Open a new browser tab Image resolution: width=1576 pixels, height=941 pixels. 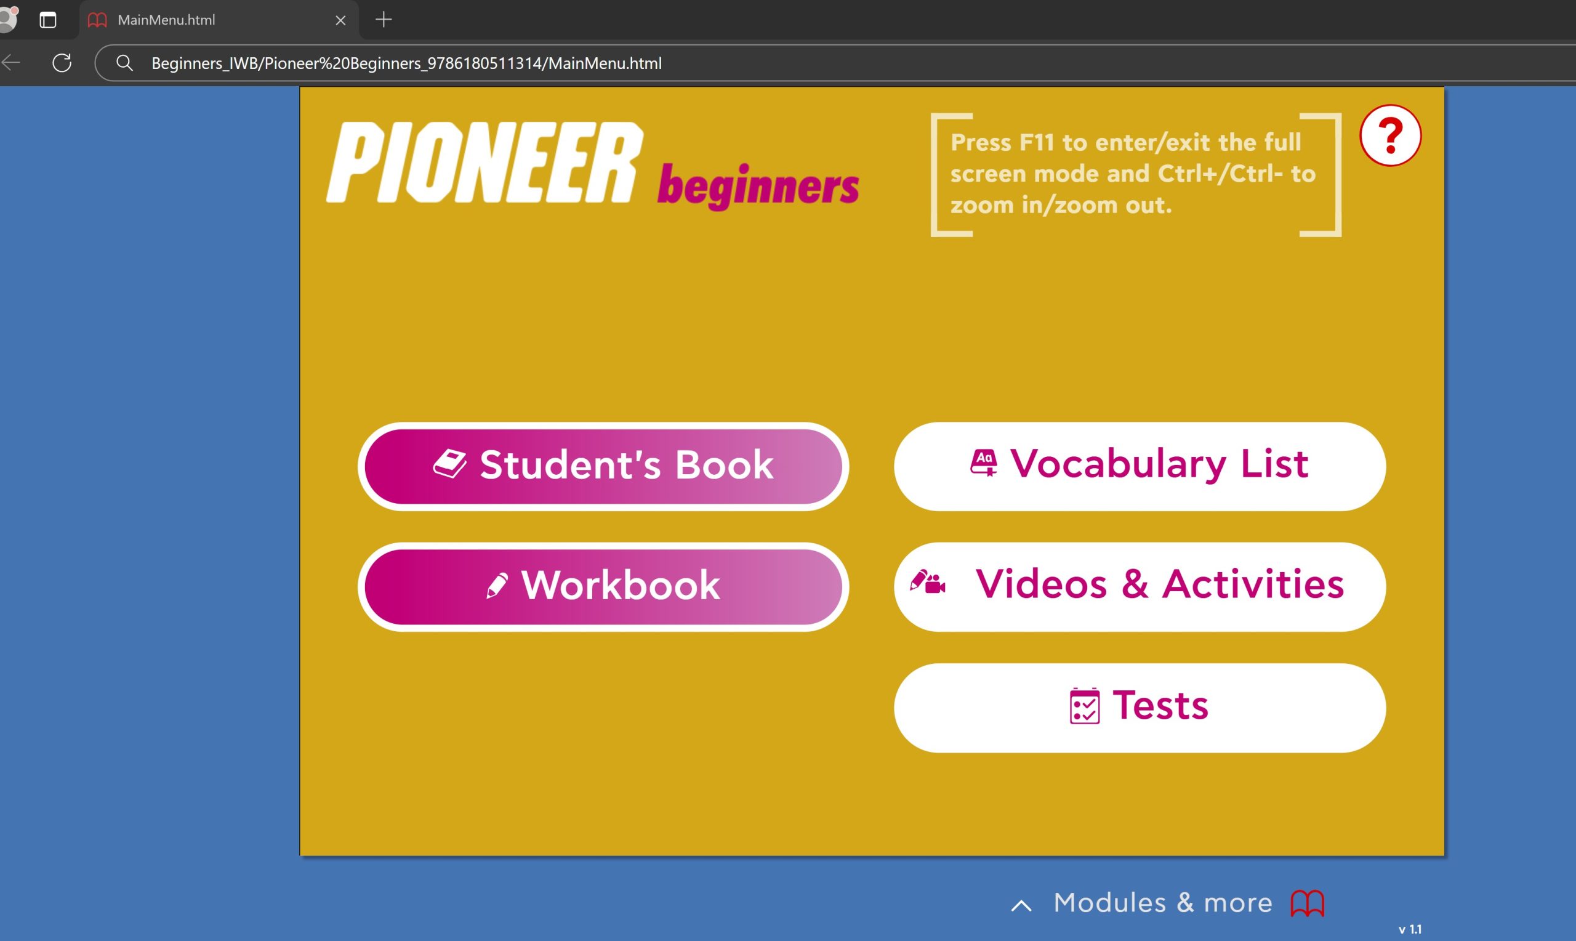tap(384, 20)
